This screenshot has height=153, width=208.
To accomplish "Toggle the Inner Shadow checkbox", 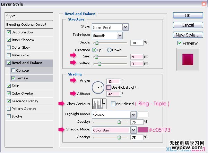I will coord(9,40).
